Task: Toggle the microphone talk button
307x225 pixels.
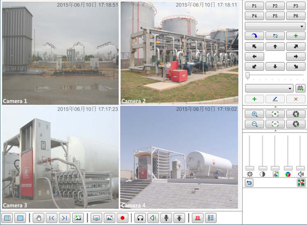Action: tap(166, 218)
